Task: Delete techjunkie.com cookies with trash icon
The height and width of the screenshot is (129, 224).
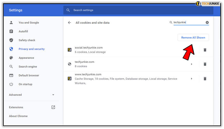Action: tap(205, 64)
